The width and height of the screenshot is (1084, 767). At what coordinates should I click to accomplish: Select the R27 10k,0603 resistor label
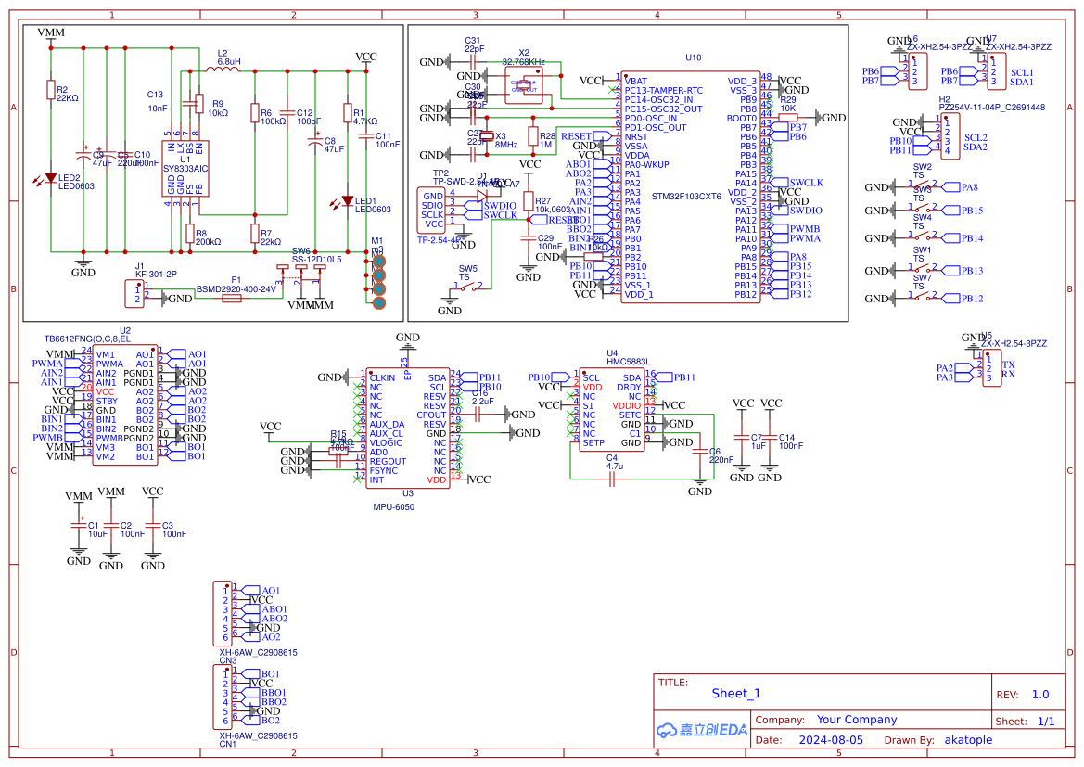click(553, 205)
